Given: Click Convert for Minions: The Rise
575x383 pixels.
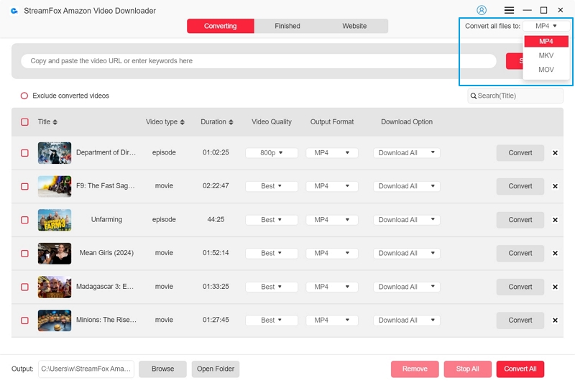Looking at the screenshot, I should point(520,320).
